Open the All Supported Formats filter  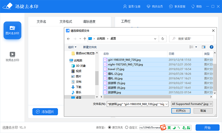tap(192, 104)
